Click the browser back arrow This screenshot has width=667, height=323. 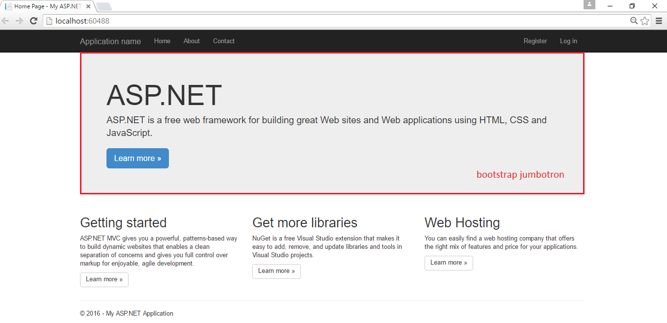tap(5, 21)
